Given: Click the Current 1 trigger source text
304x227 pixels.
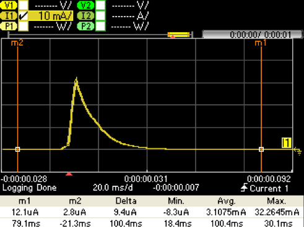Looking at the screenshot, I should pos(269,188).
